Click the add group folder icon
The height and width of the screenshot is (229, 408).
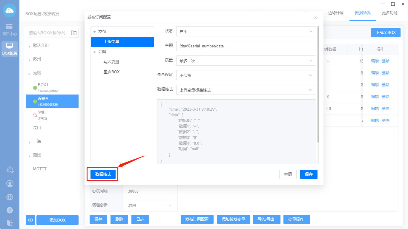[74, 33]
